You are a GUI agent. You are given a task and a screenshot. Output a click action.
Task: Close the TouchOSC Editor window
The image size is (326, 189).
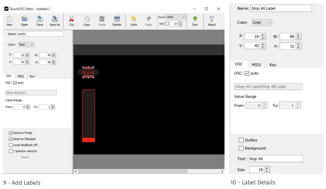[x=219, y=9]
